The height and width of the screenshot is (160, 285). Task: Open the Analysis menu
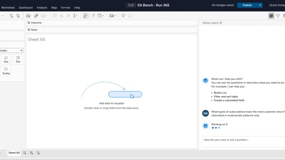(x=42, y=8)
